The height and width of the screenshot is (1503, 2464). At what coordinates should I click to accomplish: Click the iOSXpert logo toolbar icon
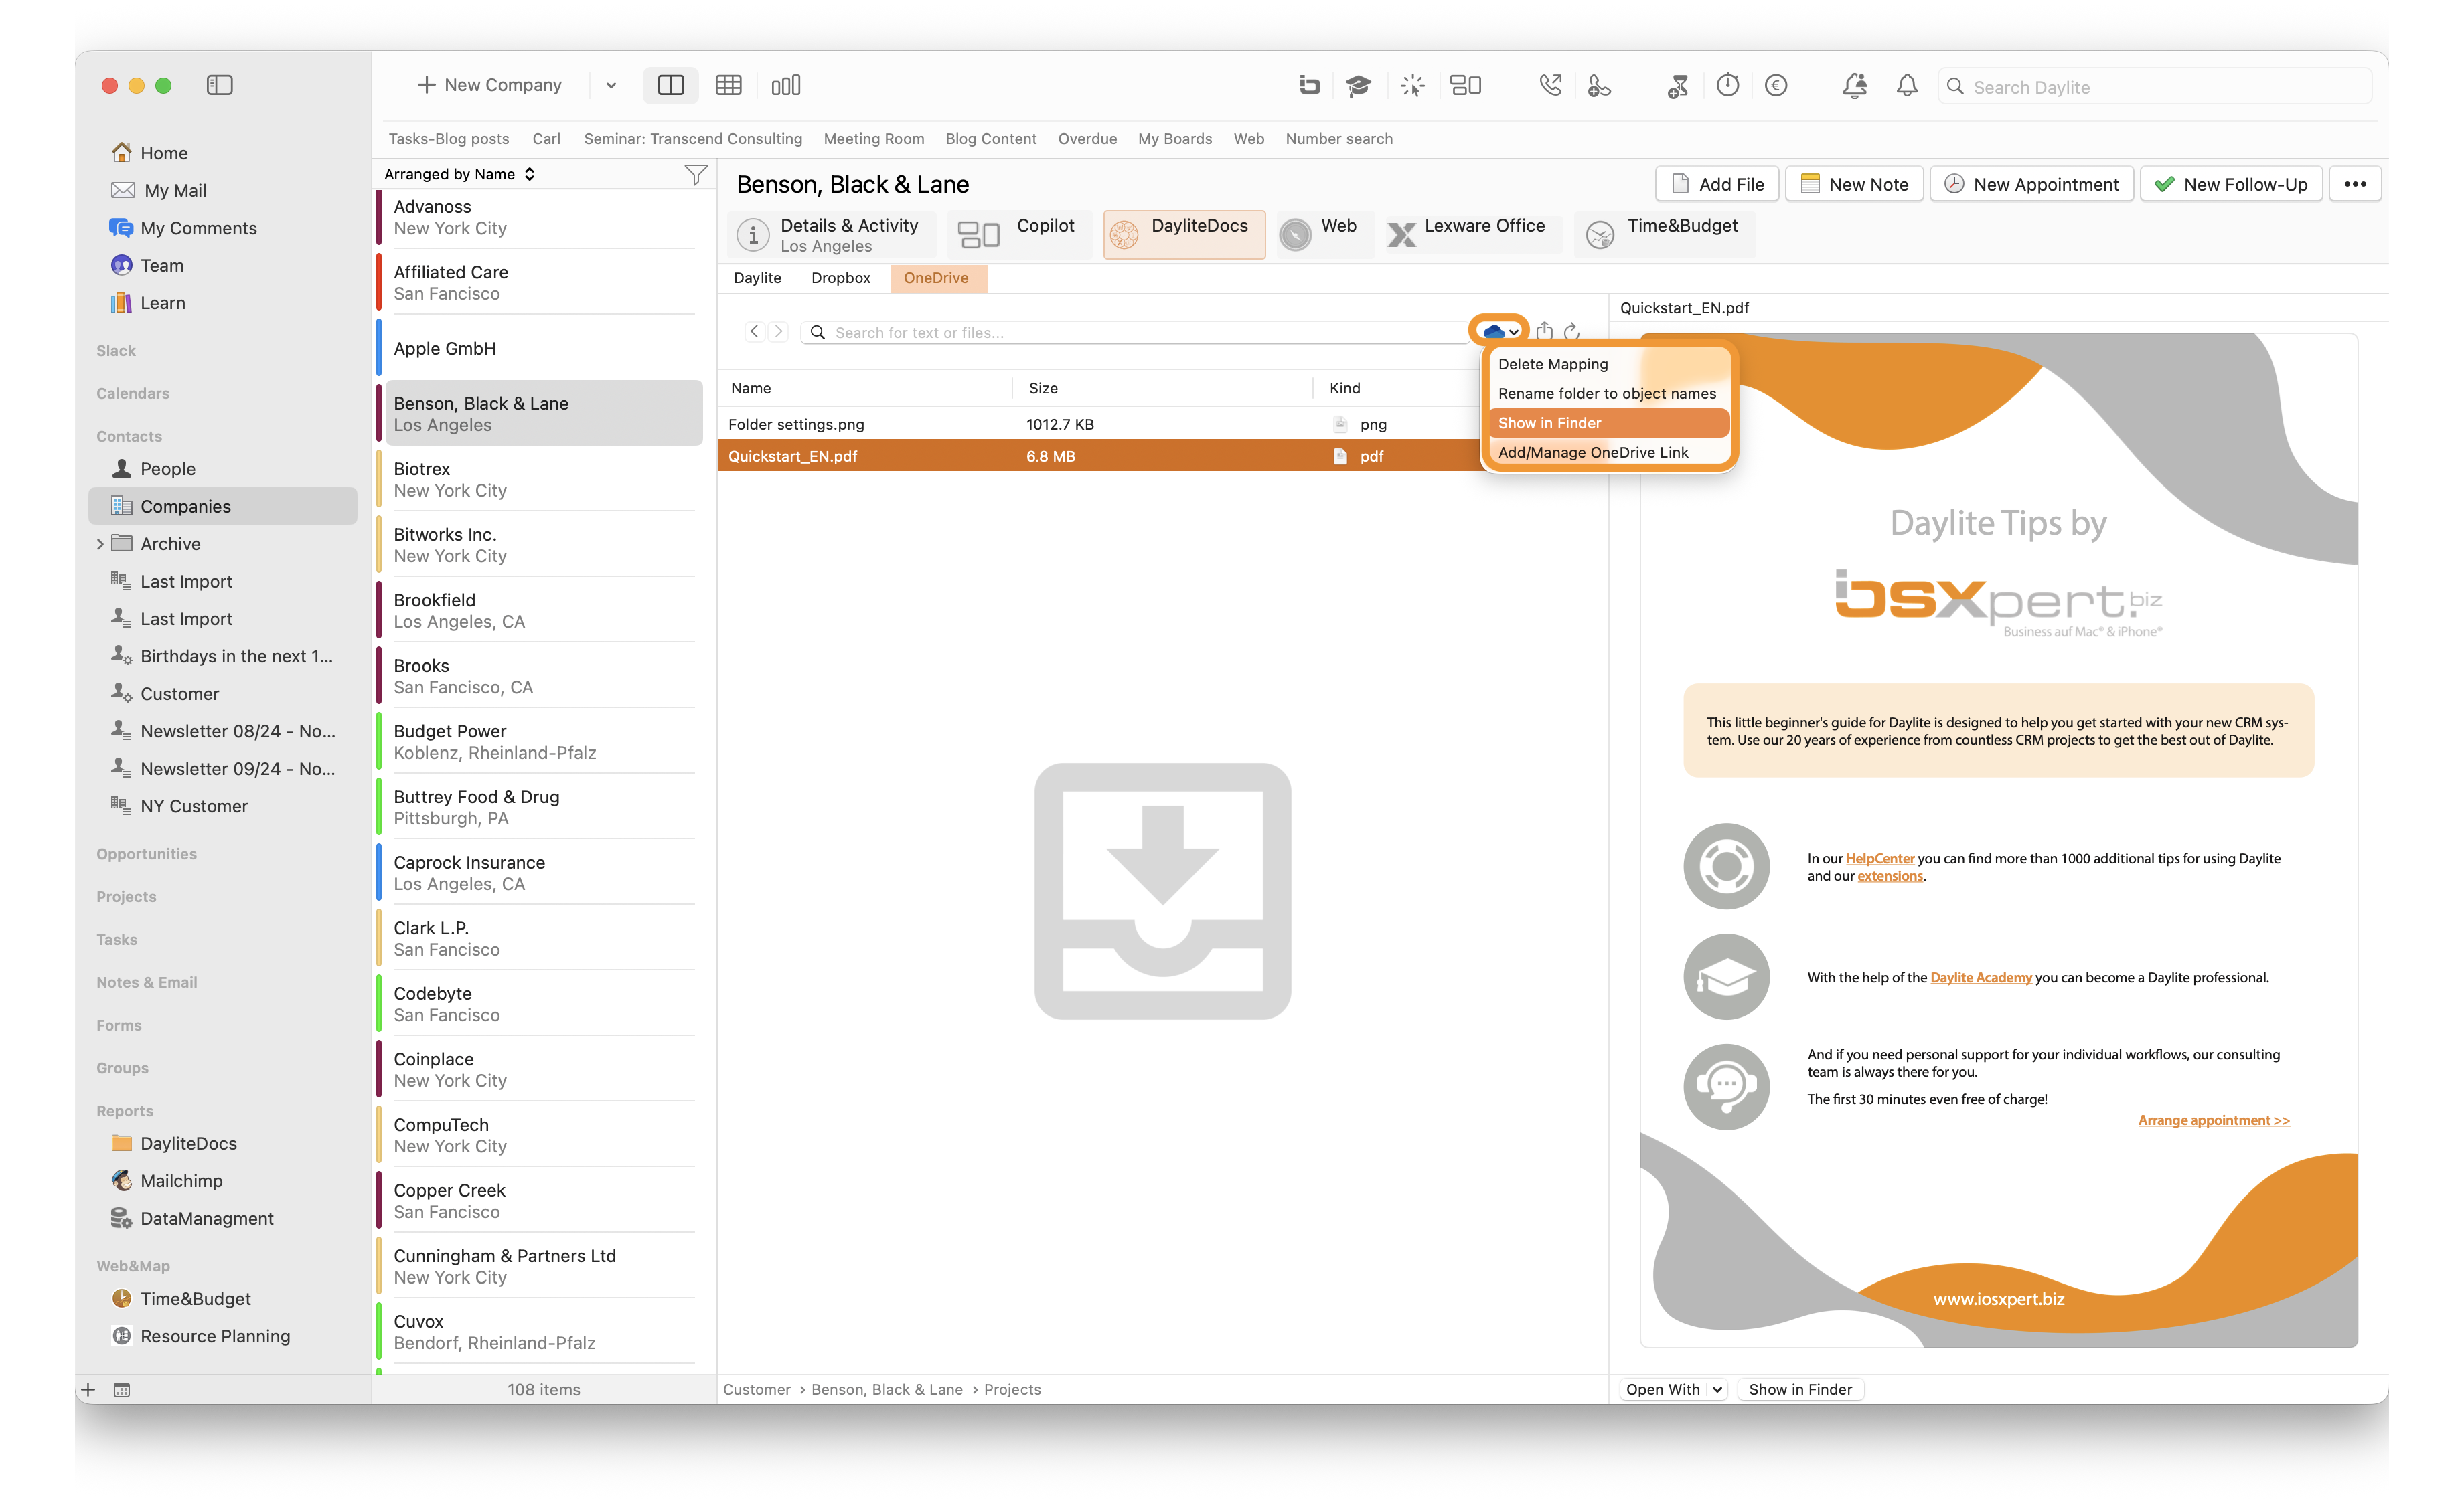[x=1309, y=85]
